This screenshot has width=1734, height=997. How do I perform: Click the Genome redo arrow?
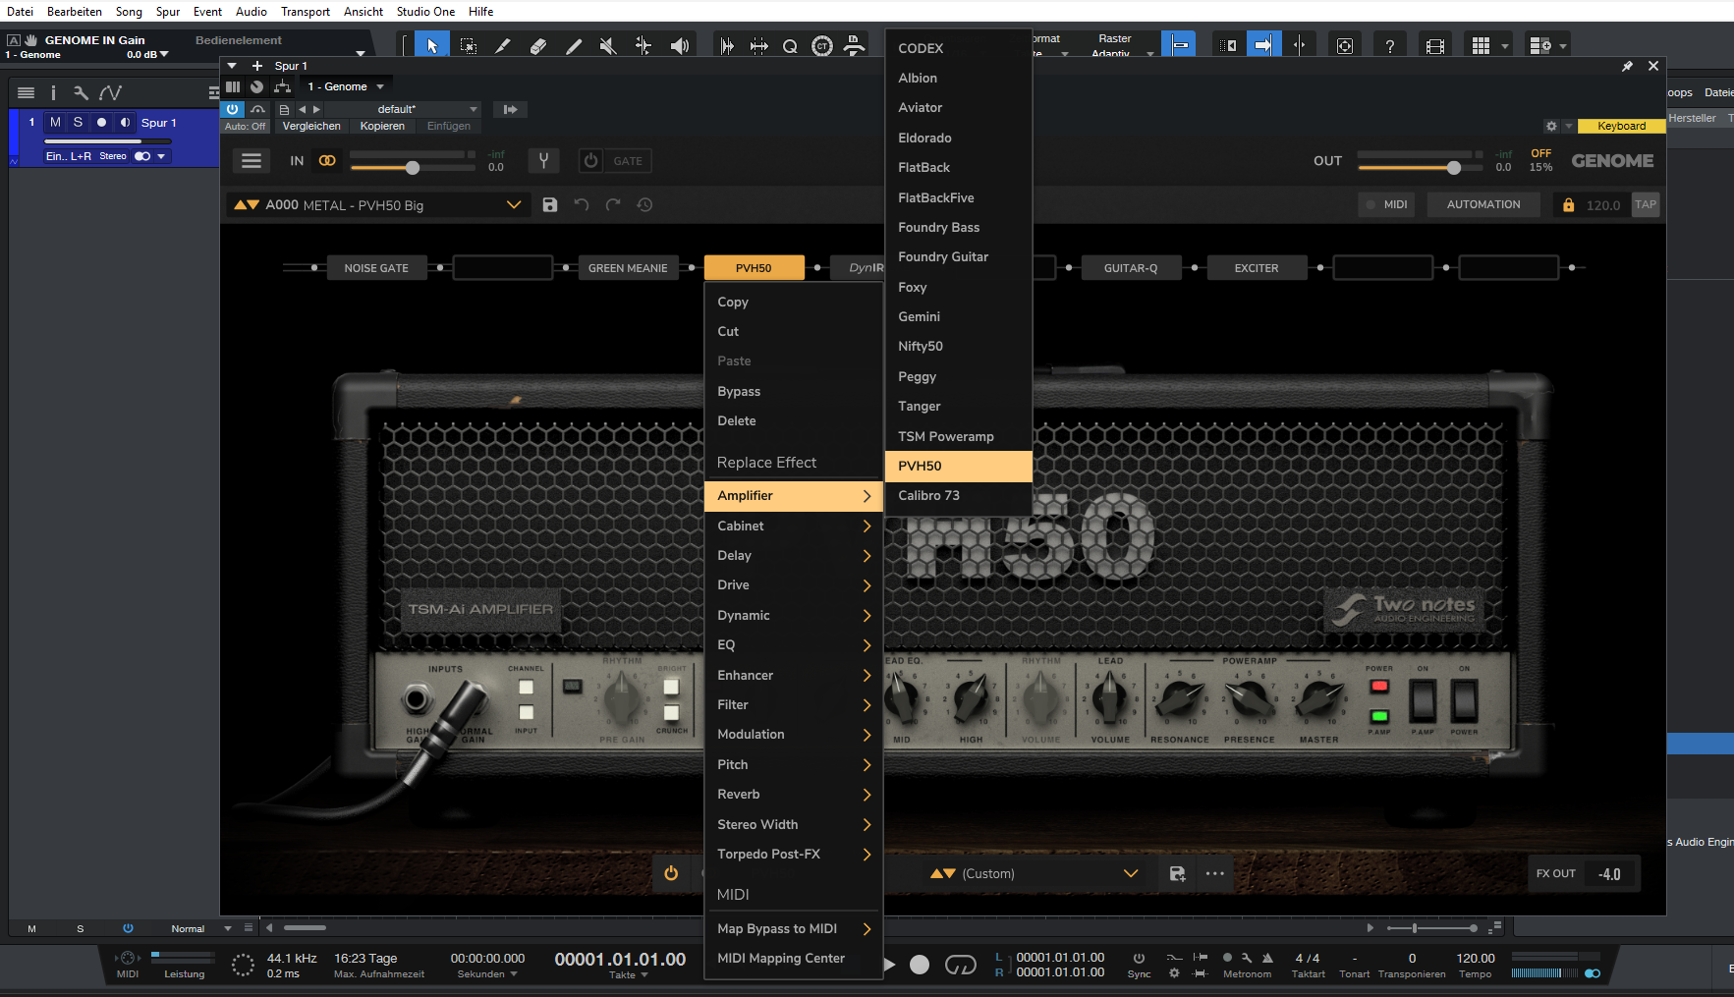coord(613,205)
